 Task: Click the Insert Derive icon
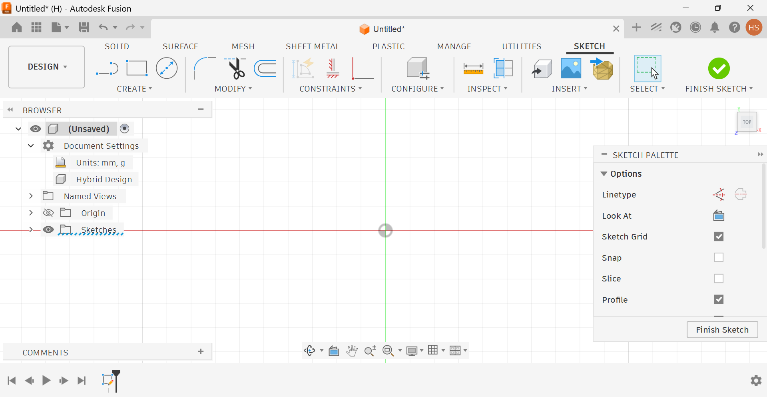pyautogui.click(x=542, y=68)
